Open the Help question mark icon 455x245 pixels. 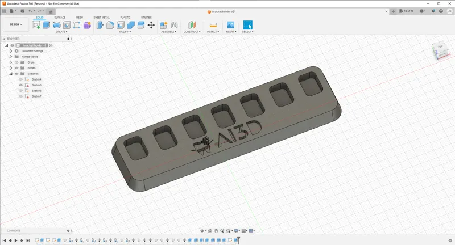(441, 11)
